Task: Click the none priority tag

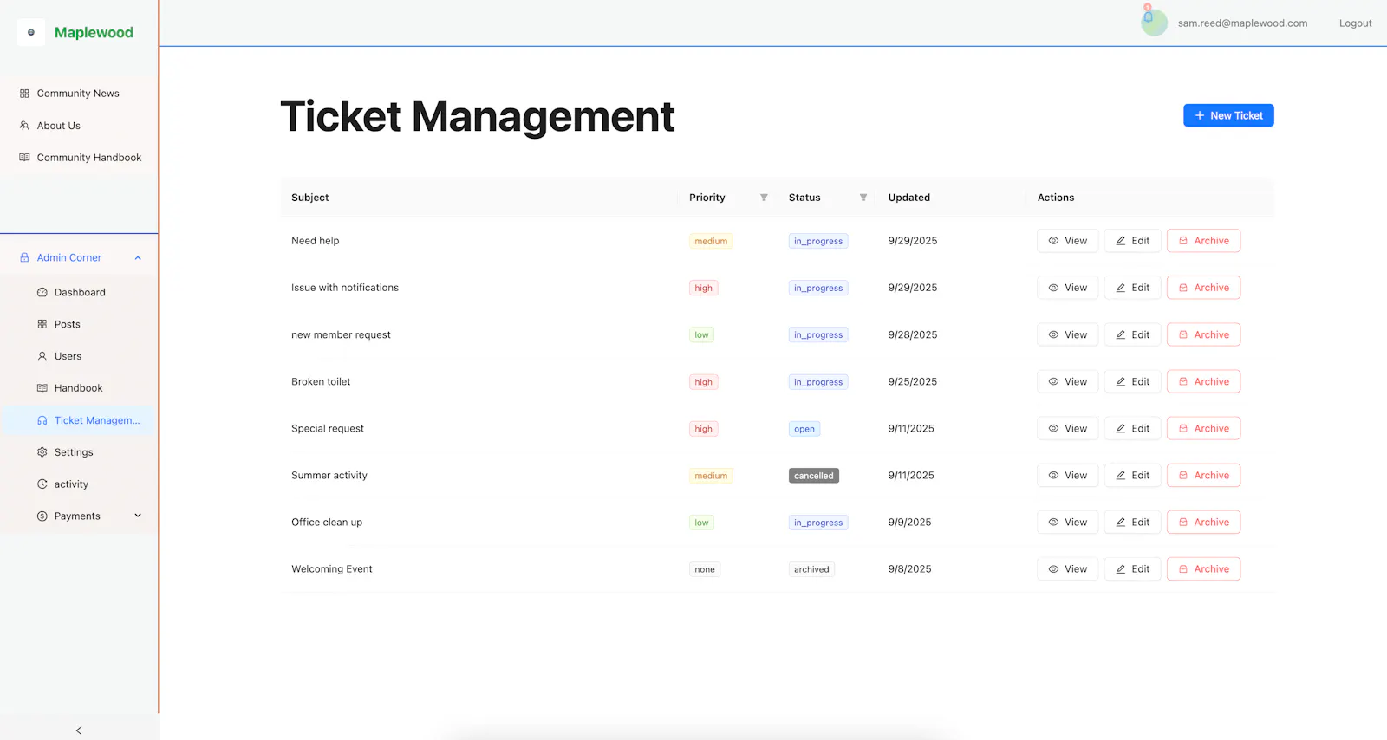Action: [705, 569]
